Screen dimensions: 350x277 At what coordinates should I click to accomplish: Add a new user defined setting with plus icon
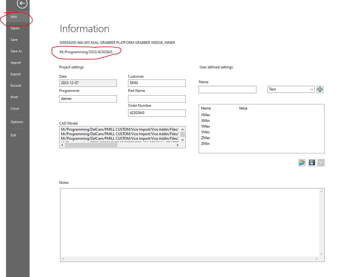tap(320, 89)
